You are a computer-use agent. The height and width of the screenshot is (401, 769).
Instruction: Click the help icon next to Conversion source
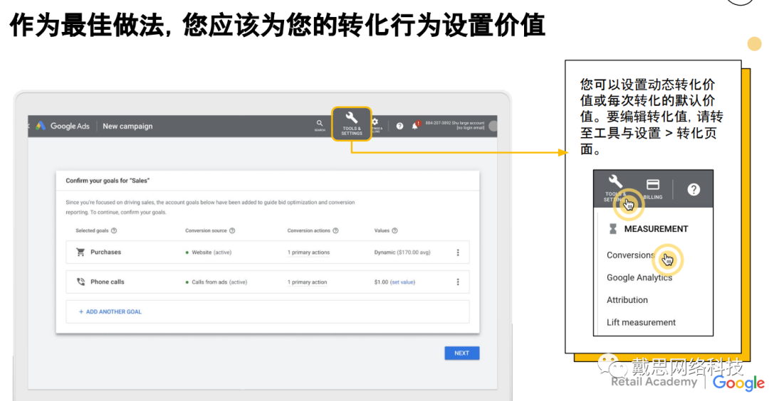[232, 230]
